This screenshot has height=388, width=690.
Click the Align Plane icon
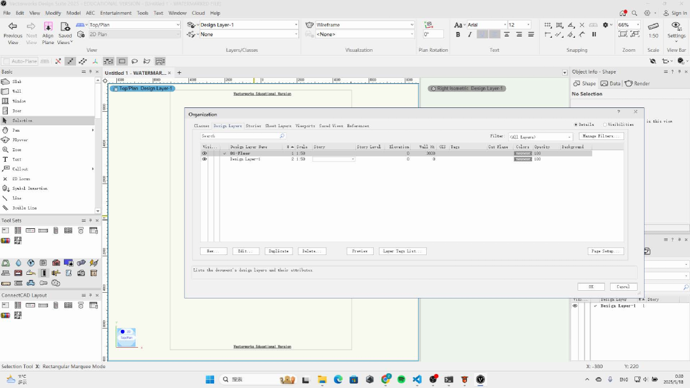coord(48,27)
